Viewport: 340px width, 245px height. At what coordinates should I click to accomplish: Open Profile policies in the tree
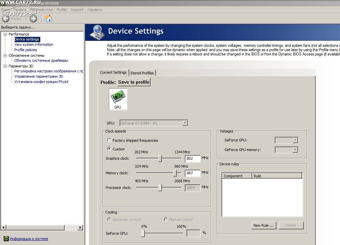point(26,50)
